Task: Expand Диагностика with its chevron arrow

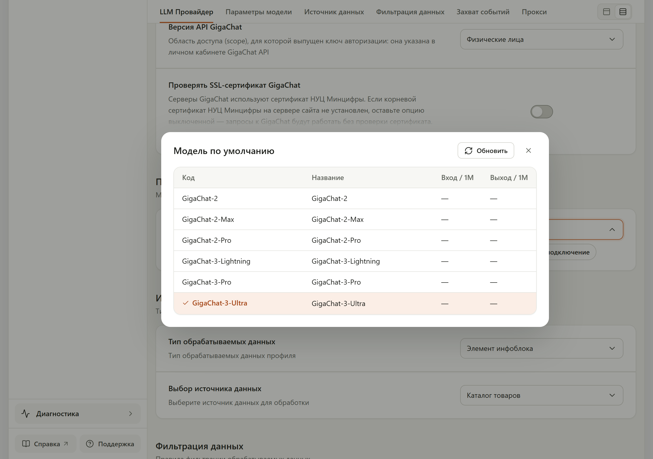Action: 131,414
